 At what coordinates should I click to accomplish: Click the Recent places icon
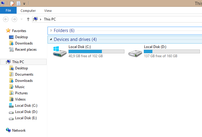[x=11, y=50]
